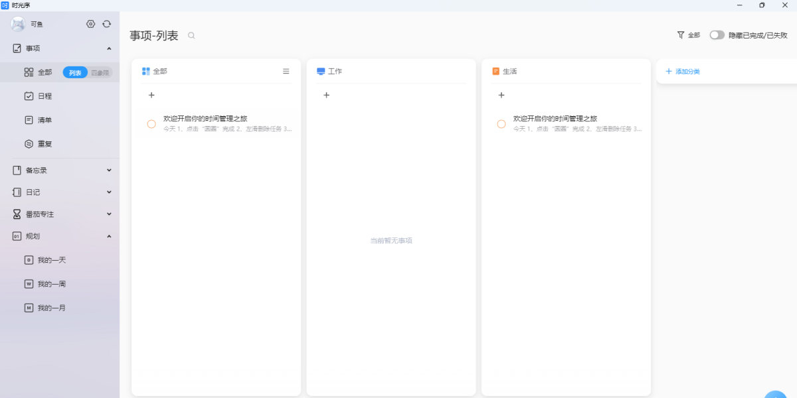Viewport: 797px width, 398px height.
Task: Add a task in 工作 column
Action: click(x=326, y=96)
